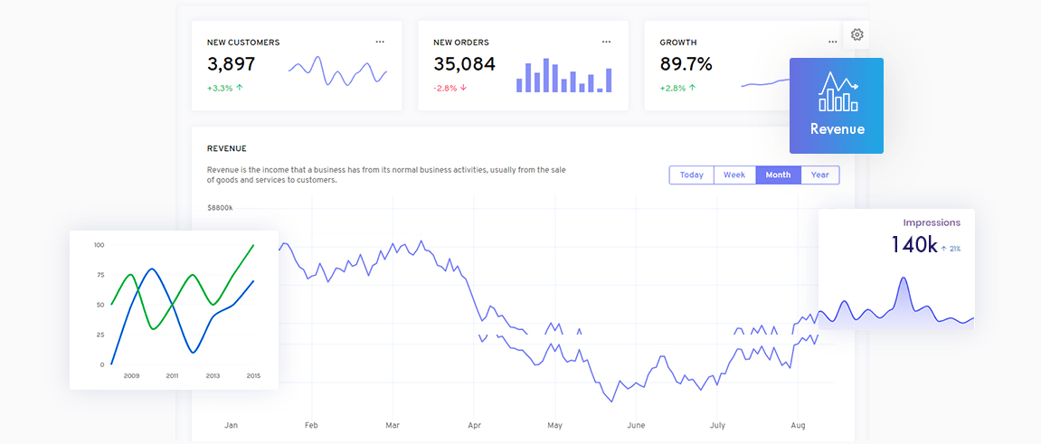Switch revenue chart to Year view
Viewport: 1041px width, 444px height.
click(x=820, y=175)
